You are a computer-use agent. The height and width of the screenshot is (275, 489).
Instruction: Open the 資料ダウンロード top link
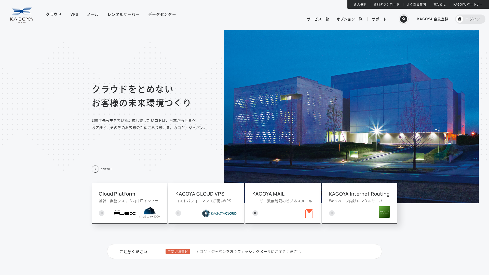(386, 4)
